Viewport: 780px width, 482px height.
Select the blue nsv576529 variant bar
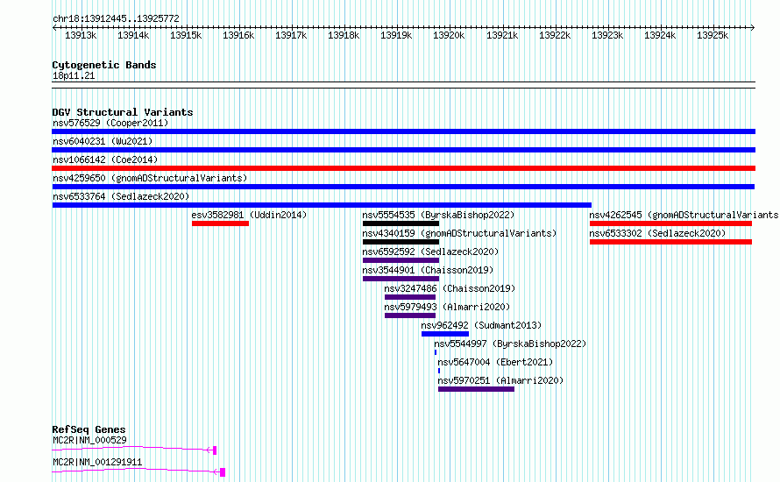coord(403,131)
